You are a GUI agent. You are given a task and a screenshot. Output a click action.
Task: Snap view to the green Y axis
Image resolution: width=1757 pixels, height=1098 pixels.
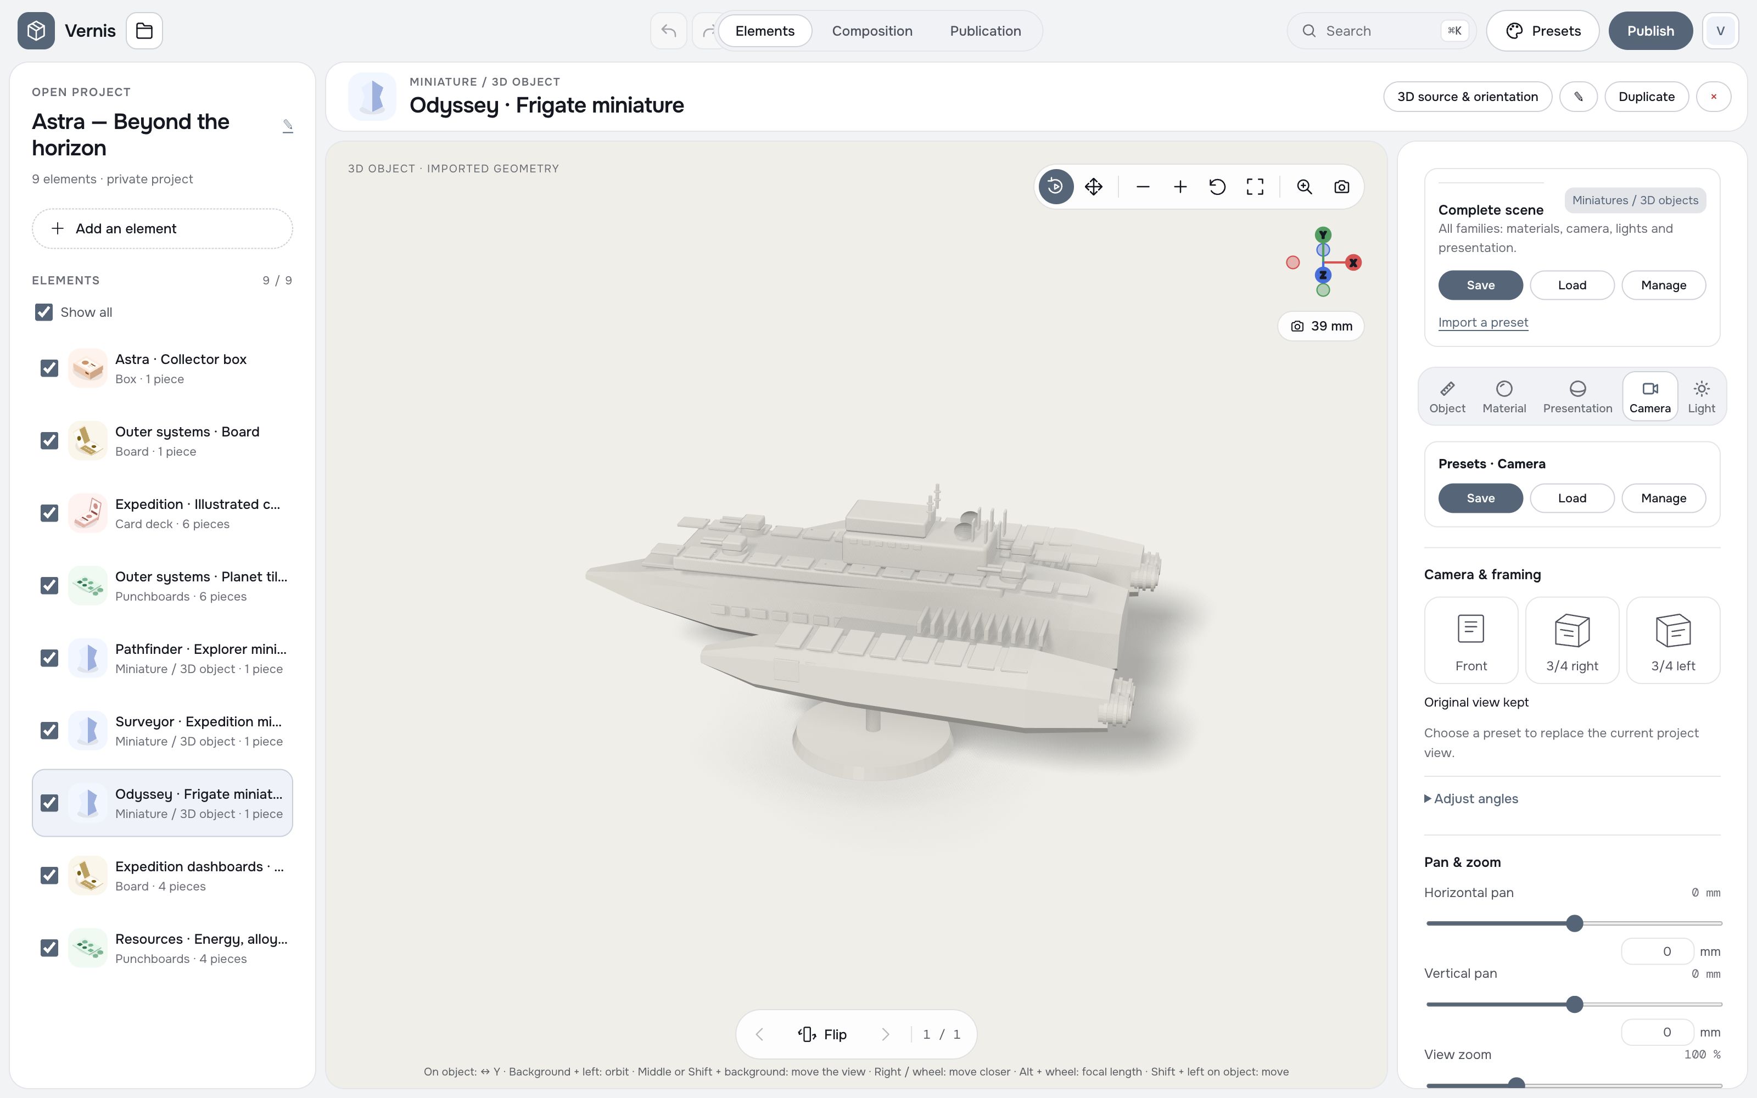pyautogui.click(x=1323, y=234)
